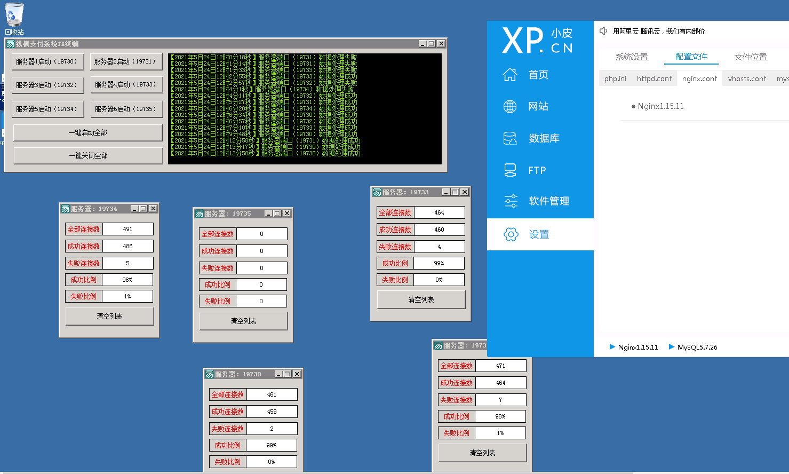Click the XP.CN 小皮 logo
The height and width of the screenshot is (474, 789).
pos(538,41)
